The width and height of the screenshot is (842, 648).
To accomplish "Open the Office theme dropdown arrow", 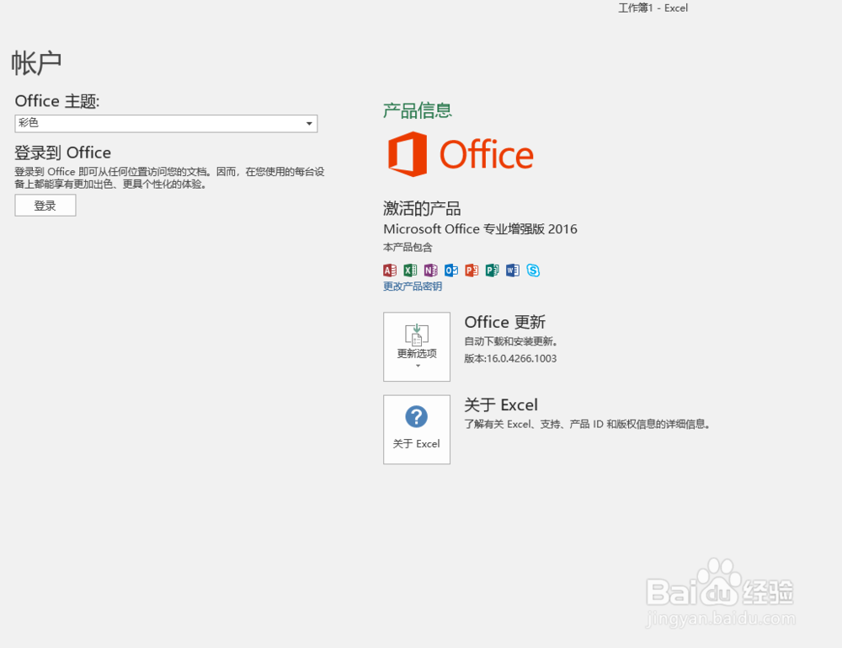I will [309, 124].
